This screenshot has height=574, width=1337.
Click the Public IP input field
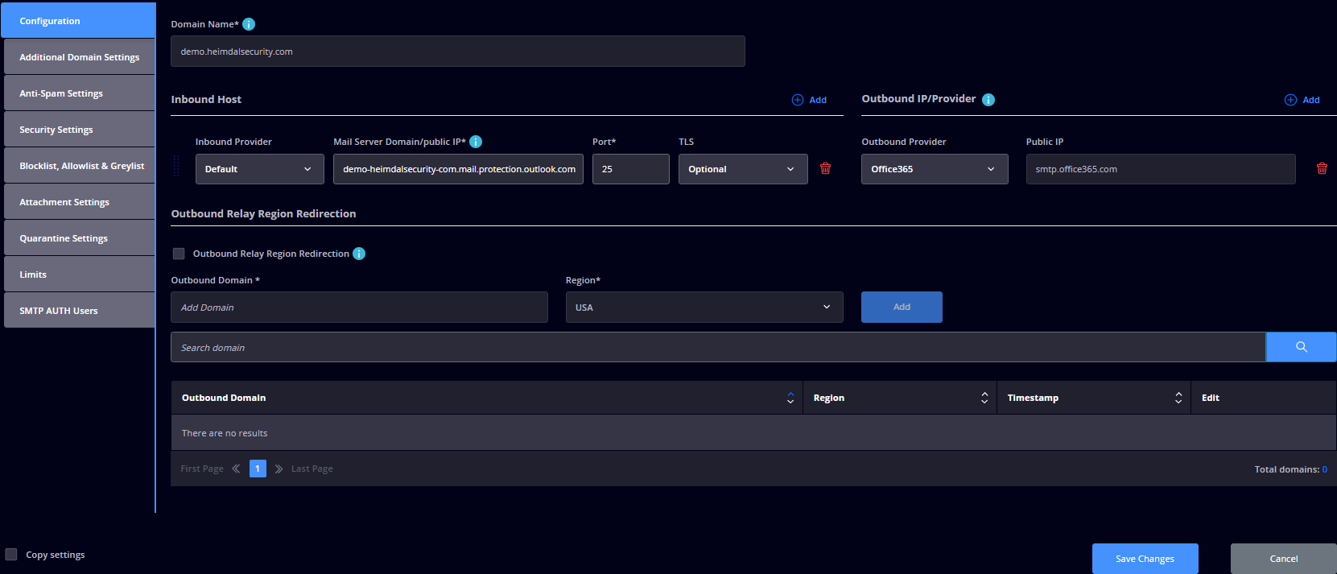[1161, 169]
